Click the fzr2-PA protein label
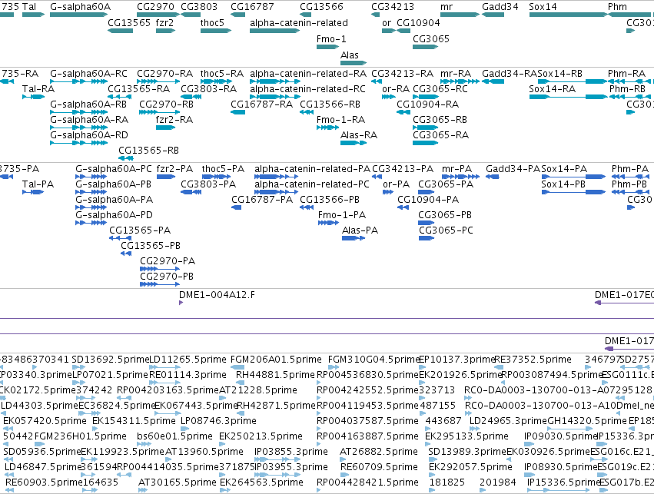Viewport: 654px width, 494px height. (174, 169)
